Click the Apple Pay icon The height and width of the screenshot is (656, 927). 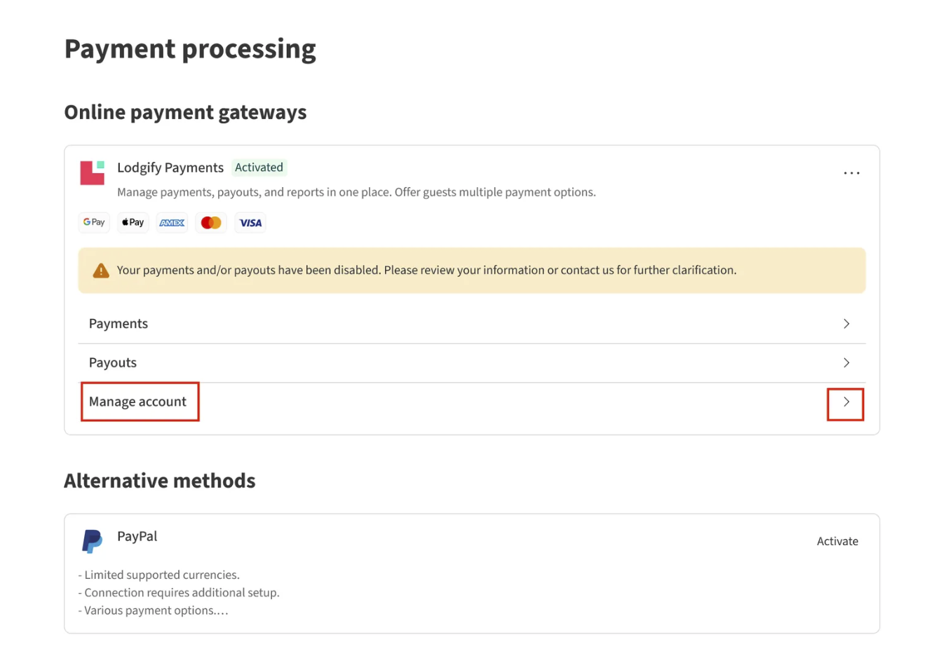(133, 223)
